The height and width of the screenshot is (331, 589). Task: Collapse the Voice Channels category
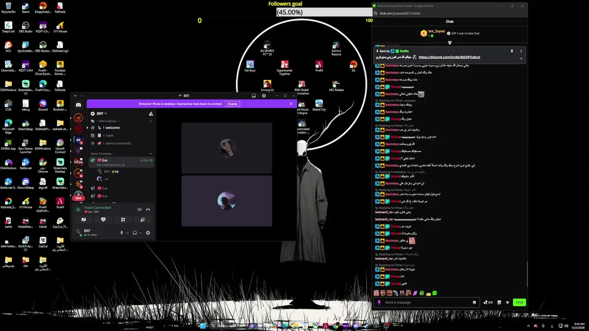(x=102, y=154)
